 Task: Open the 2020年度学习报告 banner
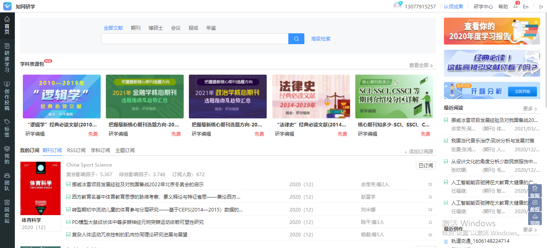[492, 31]
